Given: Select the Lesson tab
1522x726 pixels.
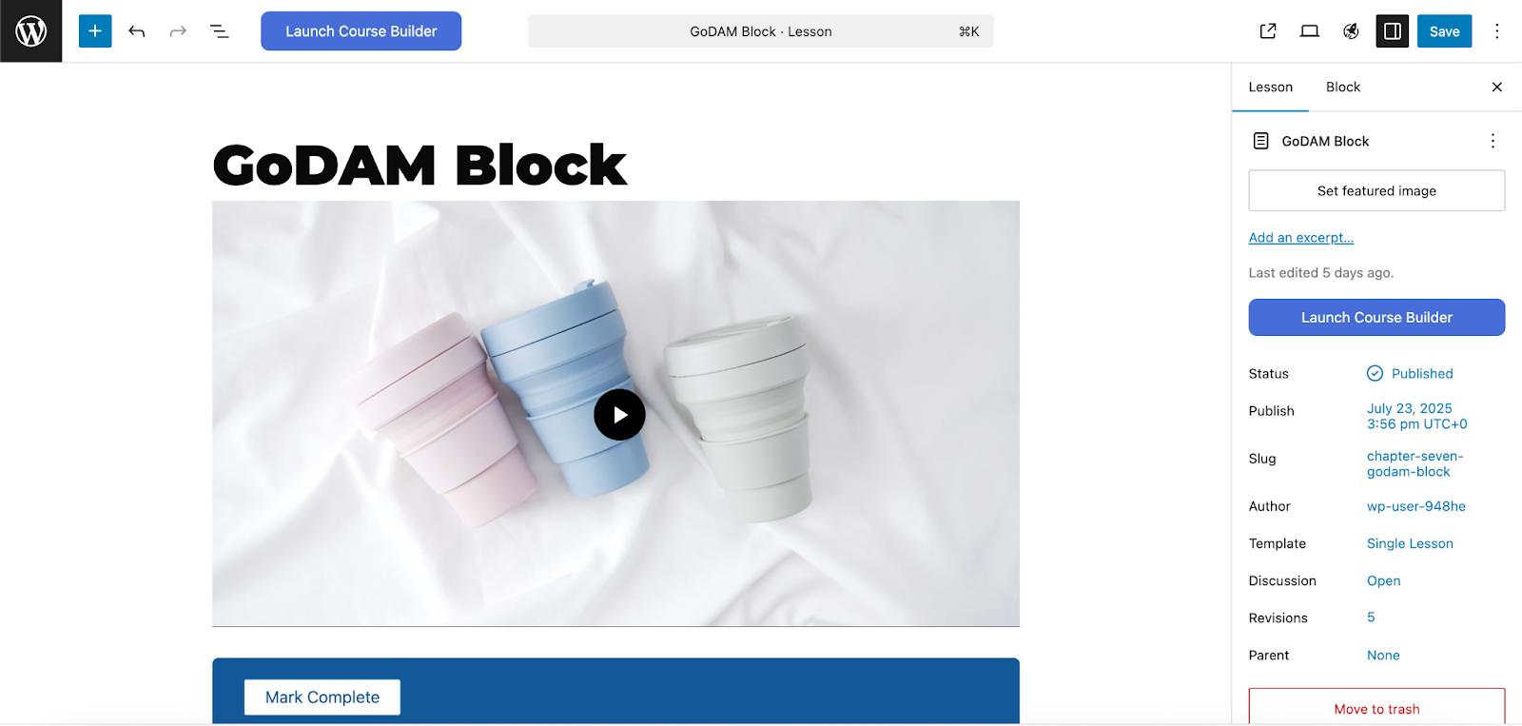Looking at the screenshot, I should pos(1271,87).
